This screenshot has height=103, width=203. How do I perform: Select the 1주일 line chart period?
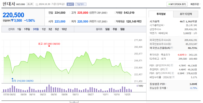pyautogui.click(x=27, y=29)
